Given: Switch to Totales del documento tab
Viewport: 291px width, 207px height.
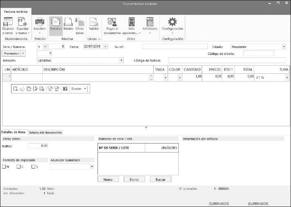Looking at the screenshot, I should [45, 132].
